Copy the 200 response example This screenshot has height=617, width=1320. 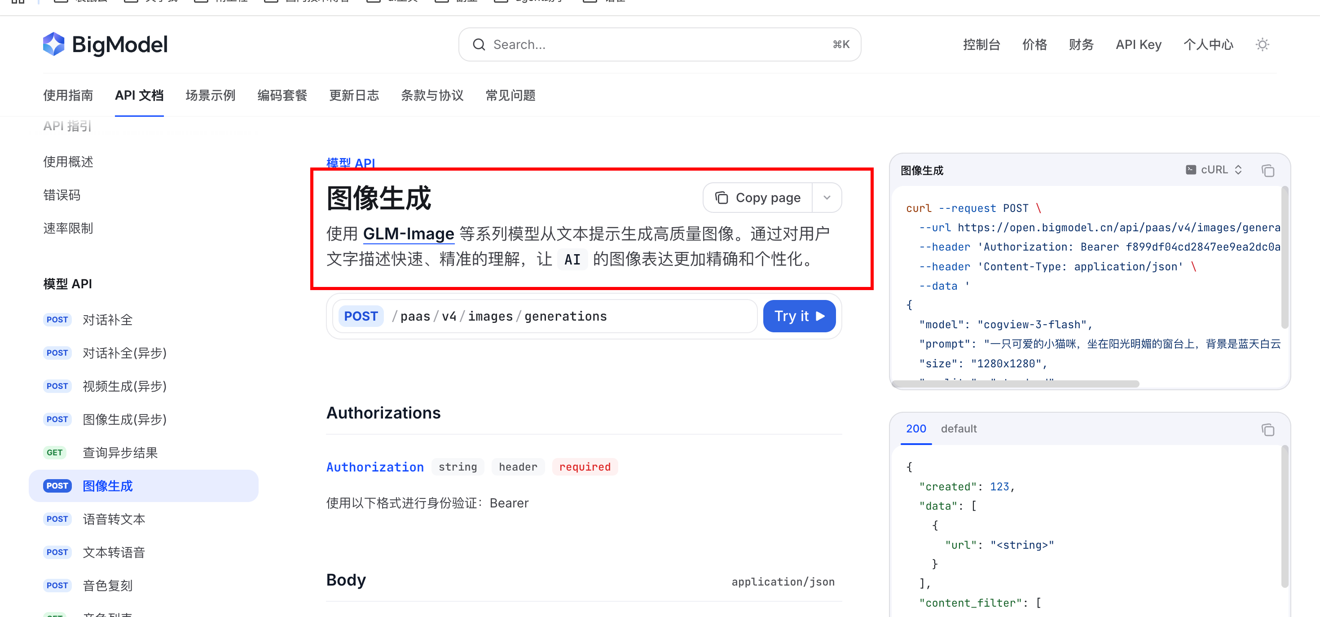[1268, 429]
